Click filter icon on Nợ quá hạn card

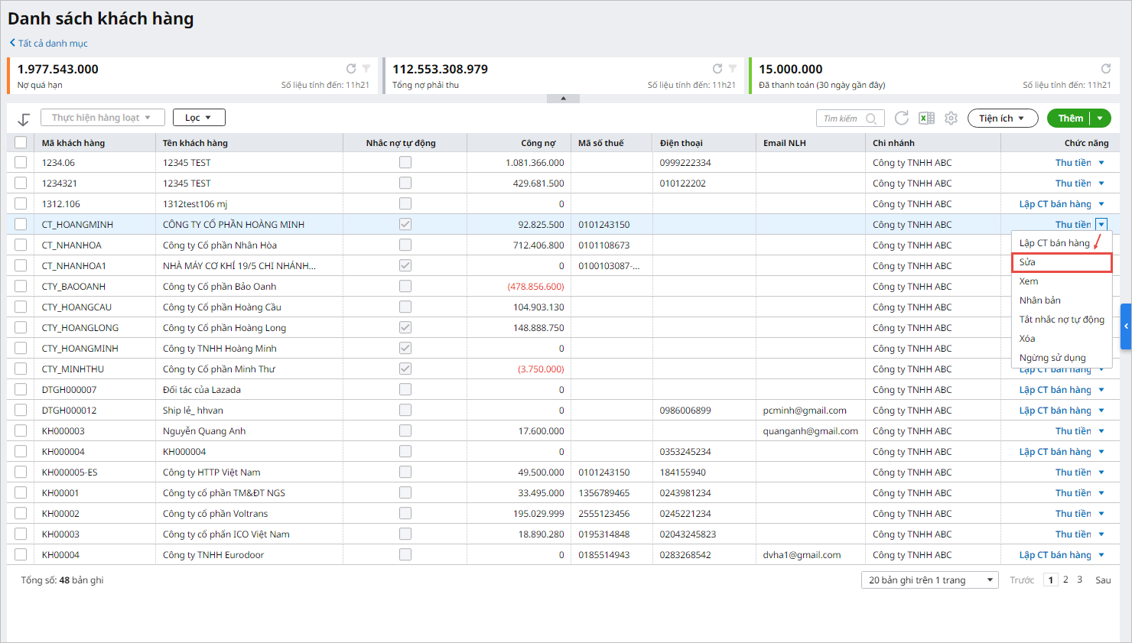(366, 69)
